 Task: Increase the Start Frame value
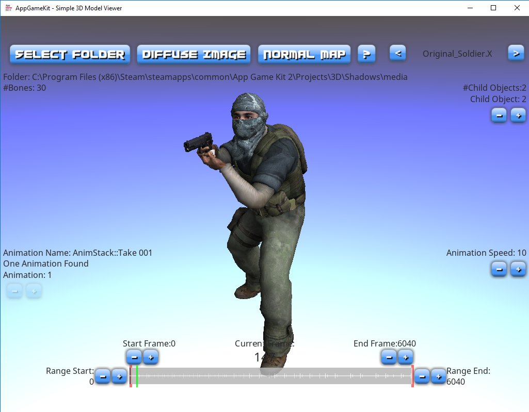point(151,357)
